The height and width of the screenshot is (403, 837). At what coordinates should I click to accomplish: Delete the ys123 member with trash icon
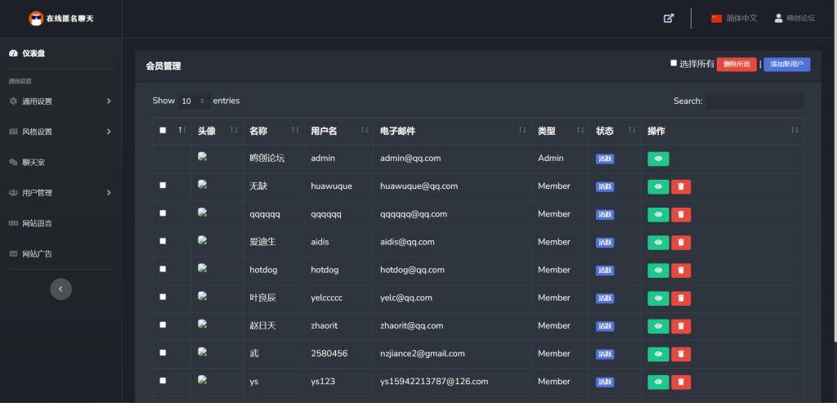681,383
